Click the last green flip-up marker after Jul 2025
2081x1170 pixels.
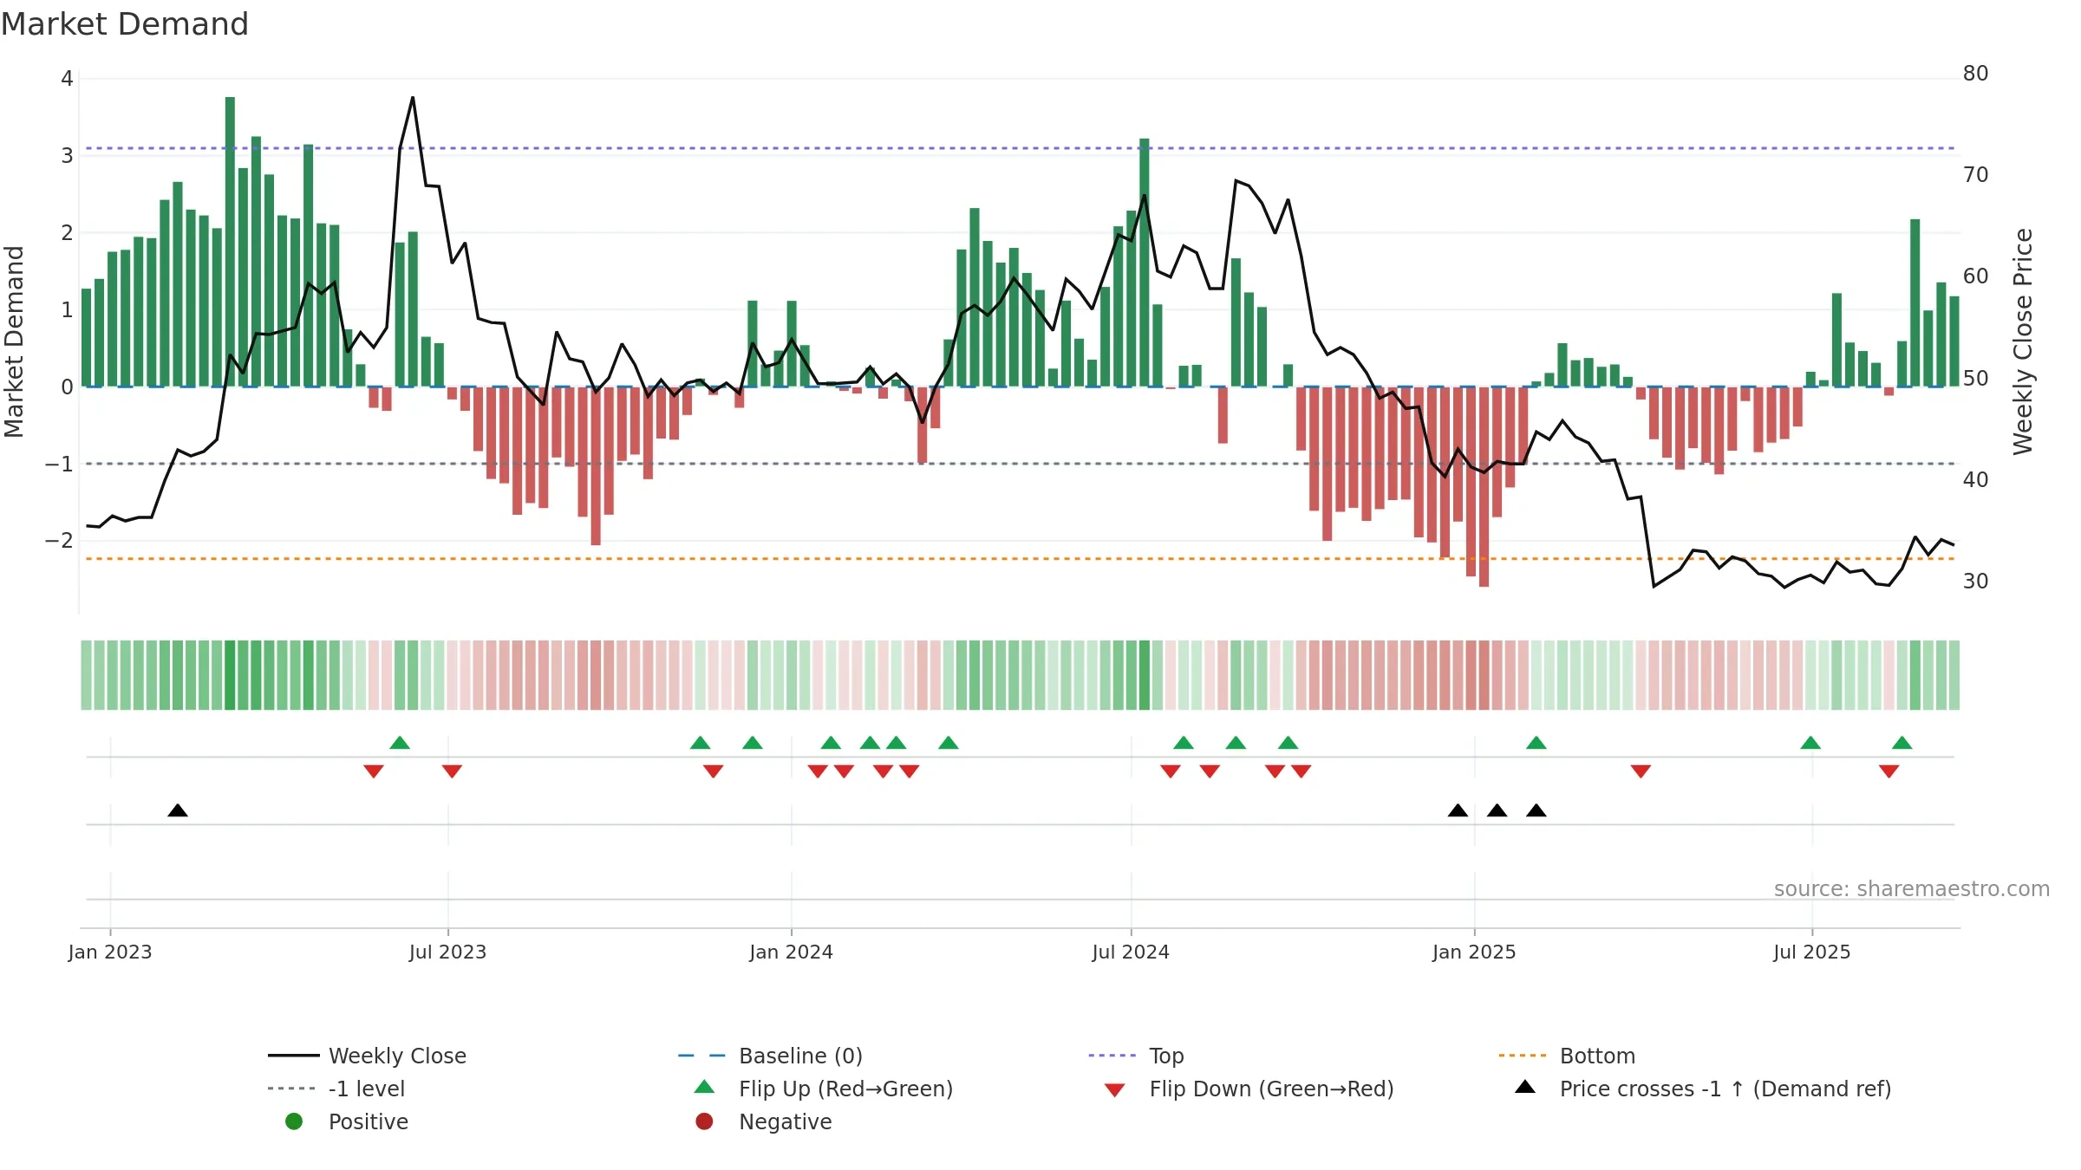click(1902, 743)
